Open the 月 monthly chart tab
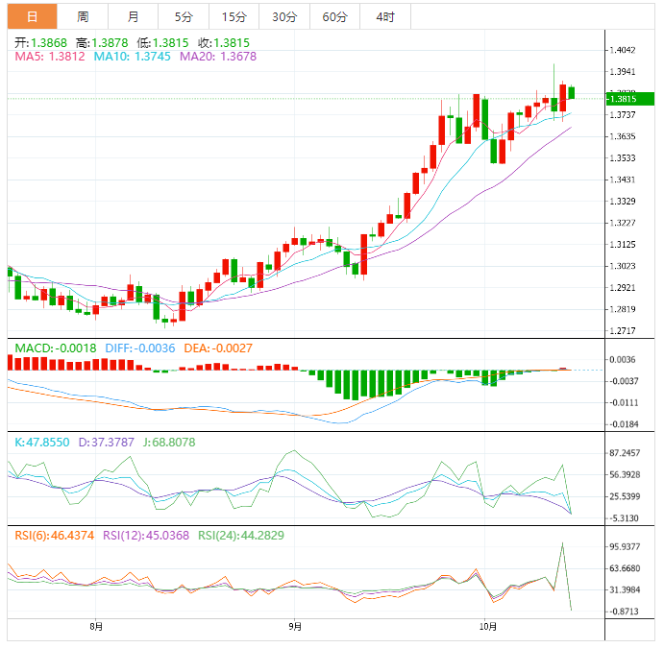Image resolution: width=664 pixels, height=648 pixels. pos(133,17)
